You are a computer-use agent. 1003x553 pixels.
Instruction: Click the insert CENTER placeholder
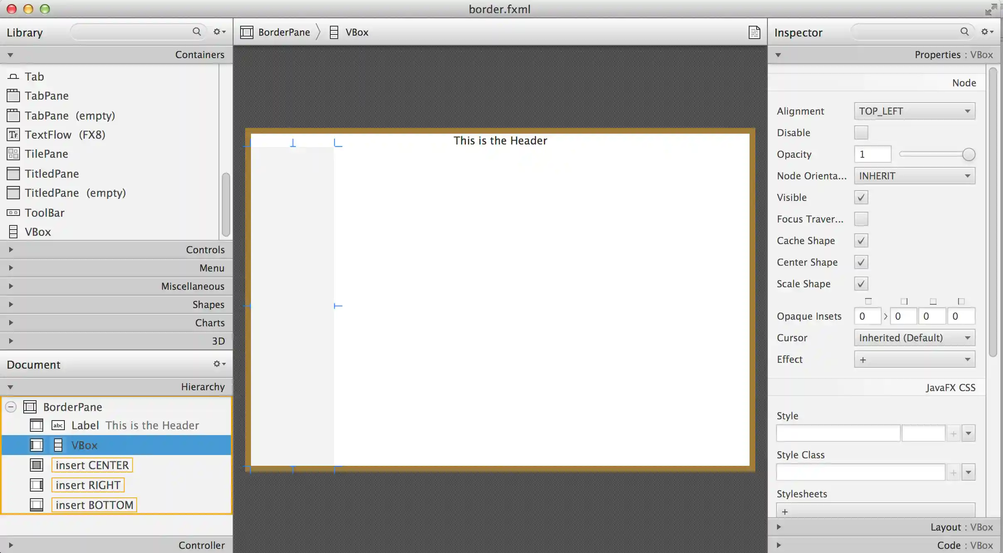(92, 465)
